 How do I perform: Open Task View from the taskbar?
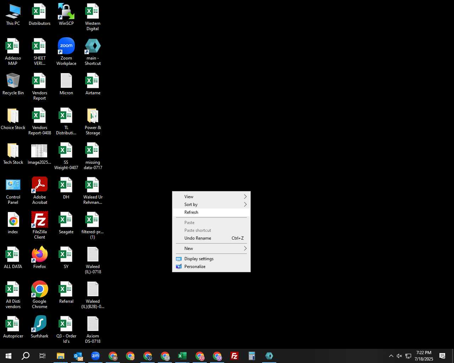click(43, 356)
